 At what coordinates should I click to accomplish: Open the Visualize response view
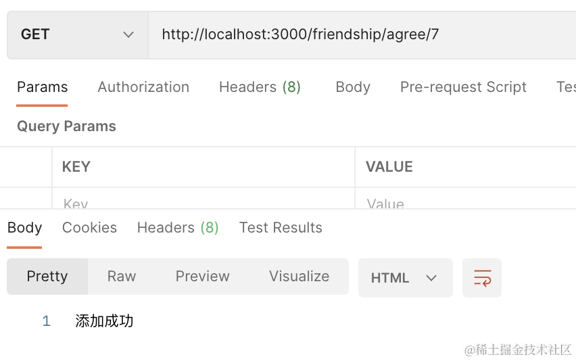[x=299, y=276]
